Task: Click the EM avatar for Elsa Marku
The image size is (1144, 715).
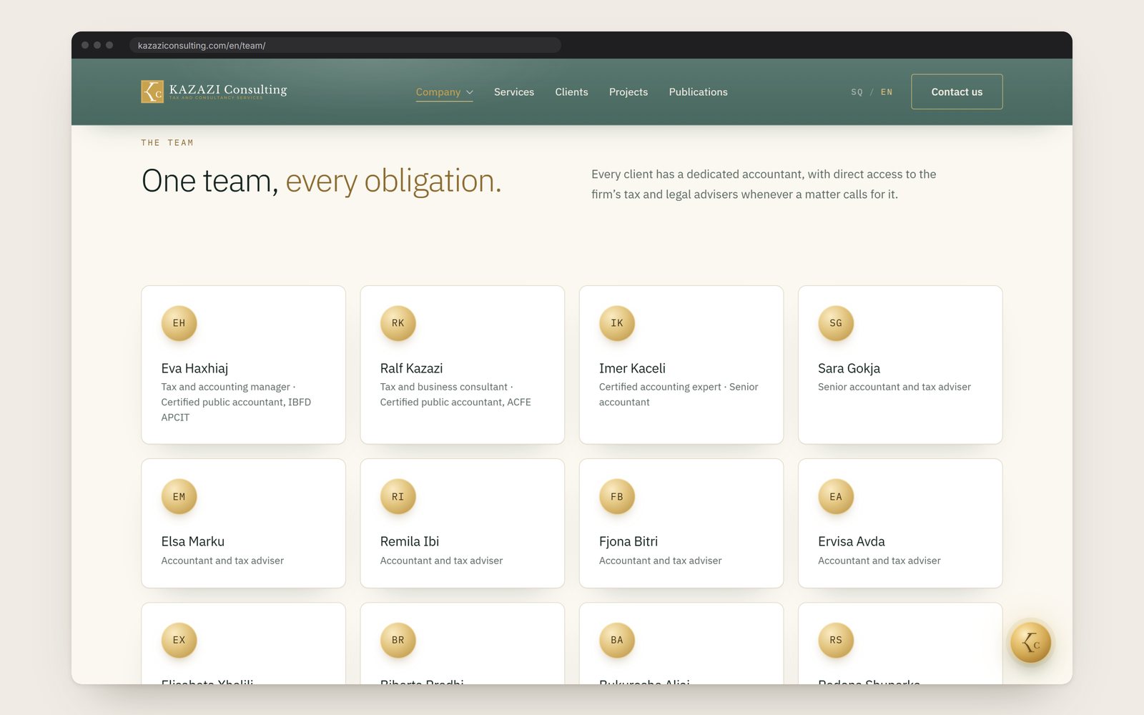Action: pos(179,496)
